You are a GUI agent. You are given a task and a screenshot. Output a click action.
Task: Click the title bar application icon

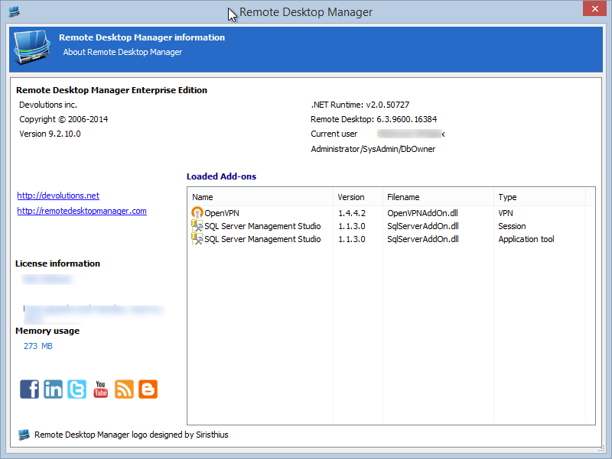pos(14,11)
